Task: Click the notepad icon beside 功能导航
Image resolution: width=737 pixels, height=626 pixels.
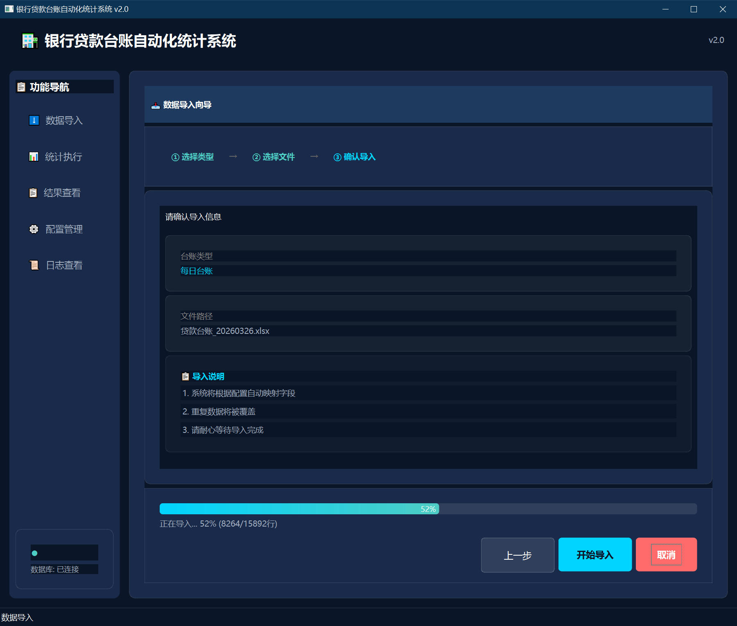Action: 21,87
